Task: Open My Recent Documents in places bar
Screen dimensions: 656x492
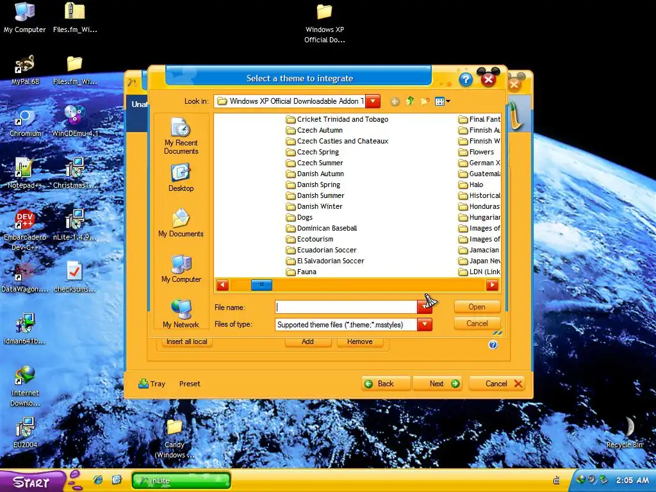Action: 181,136
